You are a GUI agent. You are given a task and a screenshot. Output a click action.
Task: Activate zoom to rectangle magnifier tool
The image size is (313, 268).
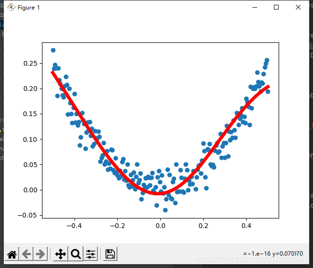76,254
